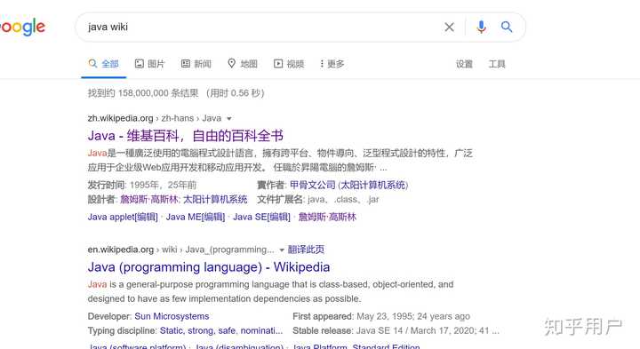The height and width of the screenshot is (349, 640).
Task: Click the 文件扩展名 .java .class .jar text
Action: tap(318, 200)
